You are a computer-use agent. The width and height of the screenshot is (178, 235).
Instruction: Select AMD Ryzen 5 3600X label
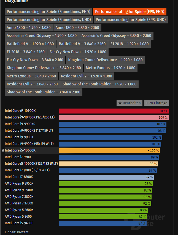pos(19,210)
